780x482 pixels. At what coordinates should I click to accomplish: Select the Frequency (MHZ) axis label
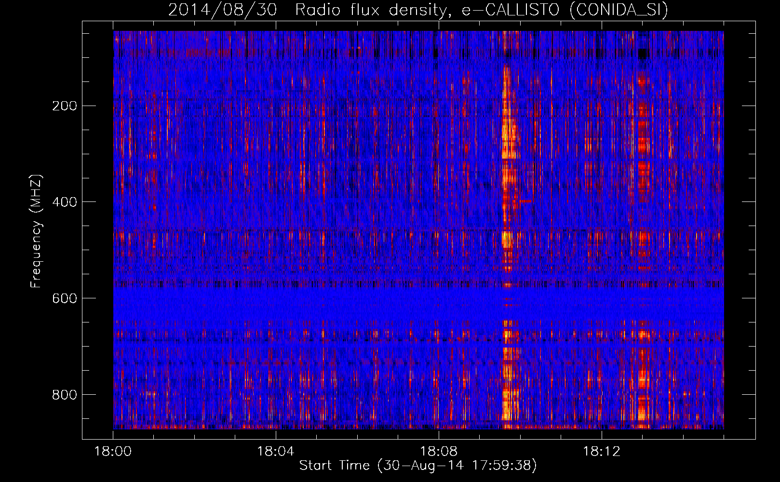coord(36,231)
